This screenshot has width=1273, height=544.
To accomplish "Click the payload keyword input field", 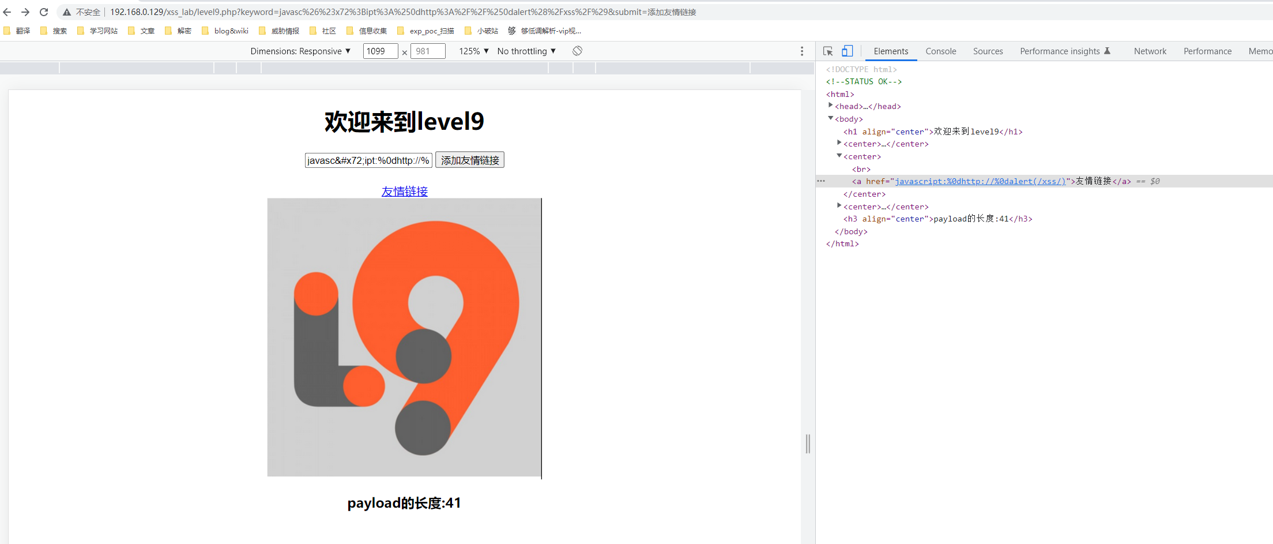I will (368, 160).
